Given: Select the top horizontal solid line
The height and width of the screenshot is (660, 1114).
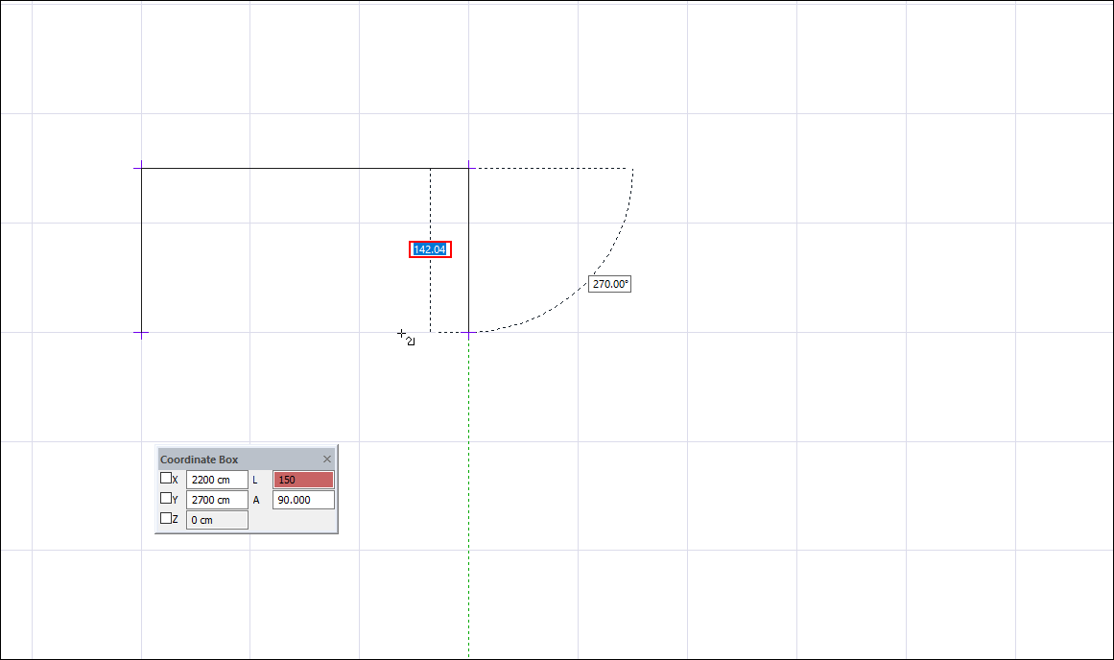Looking at the screenshot, I should (288, 168).
